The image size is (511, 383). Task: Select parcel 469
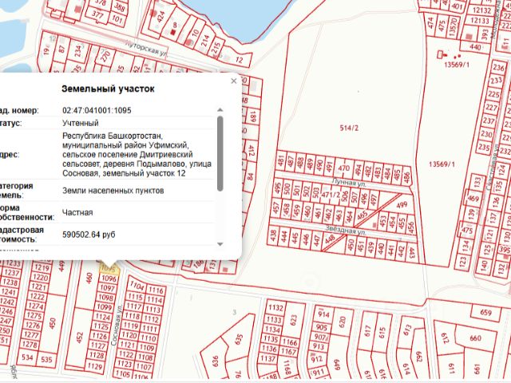[473, 199]
